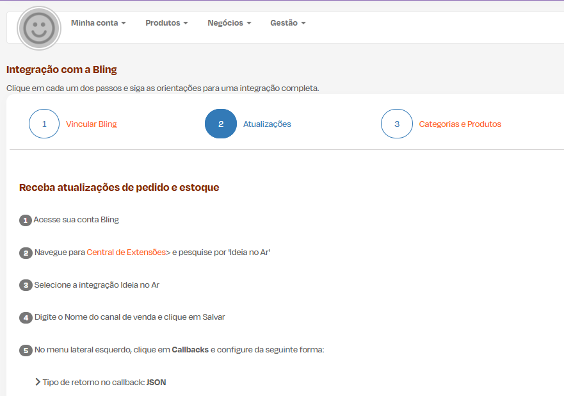Select the active step circle number 2
564x396 pixels.
point(221,124)
